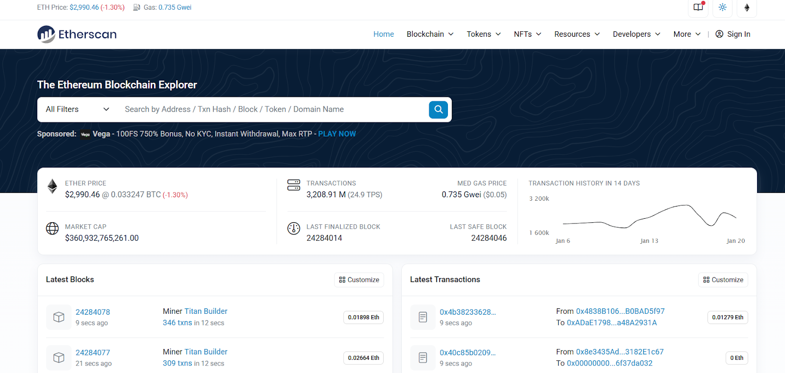The image size is (785, 373).
Task: Open transaction 0x40c85b0209...
Action: pos(468,353)
